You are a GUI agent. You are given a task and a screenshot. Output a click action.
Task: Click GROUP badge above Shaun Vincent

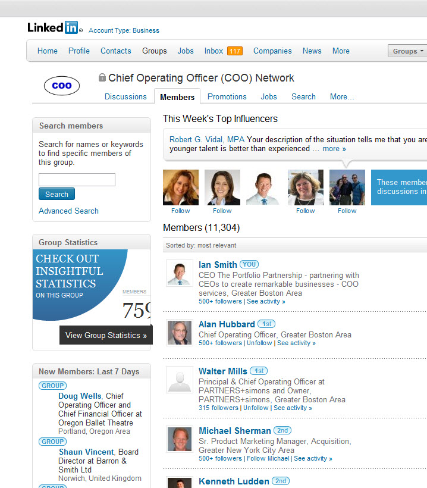[x=52, y=442]
